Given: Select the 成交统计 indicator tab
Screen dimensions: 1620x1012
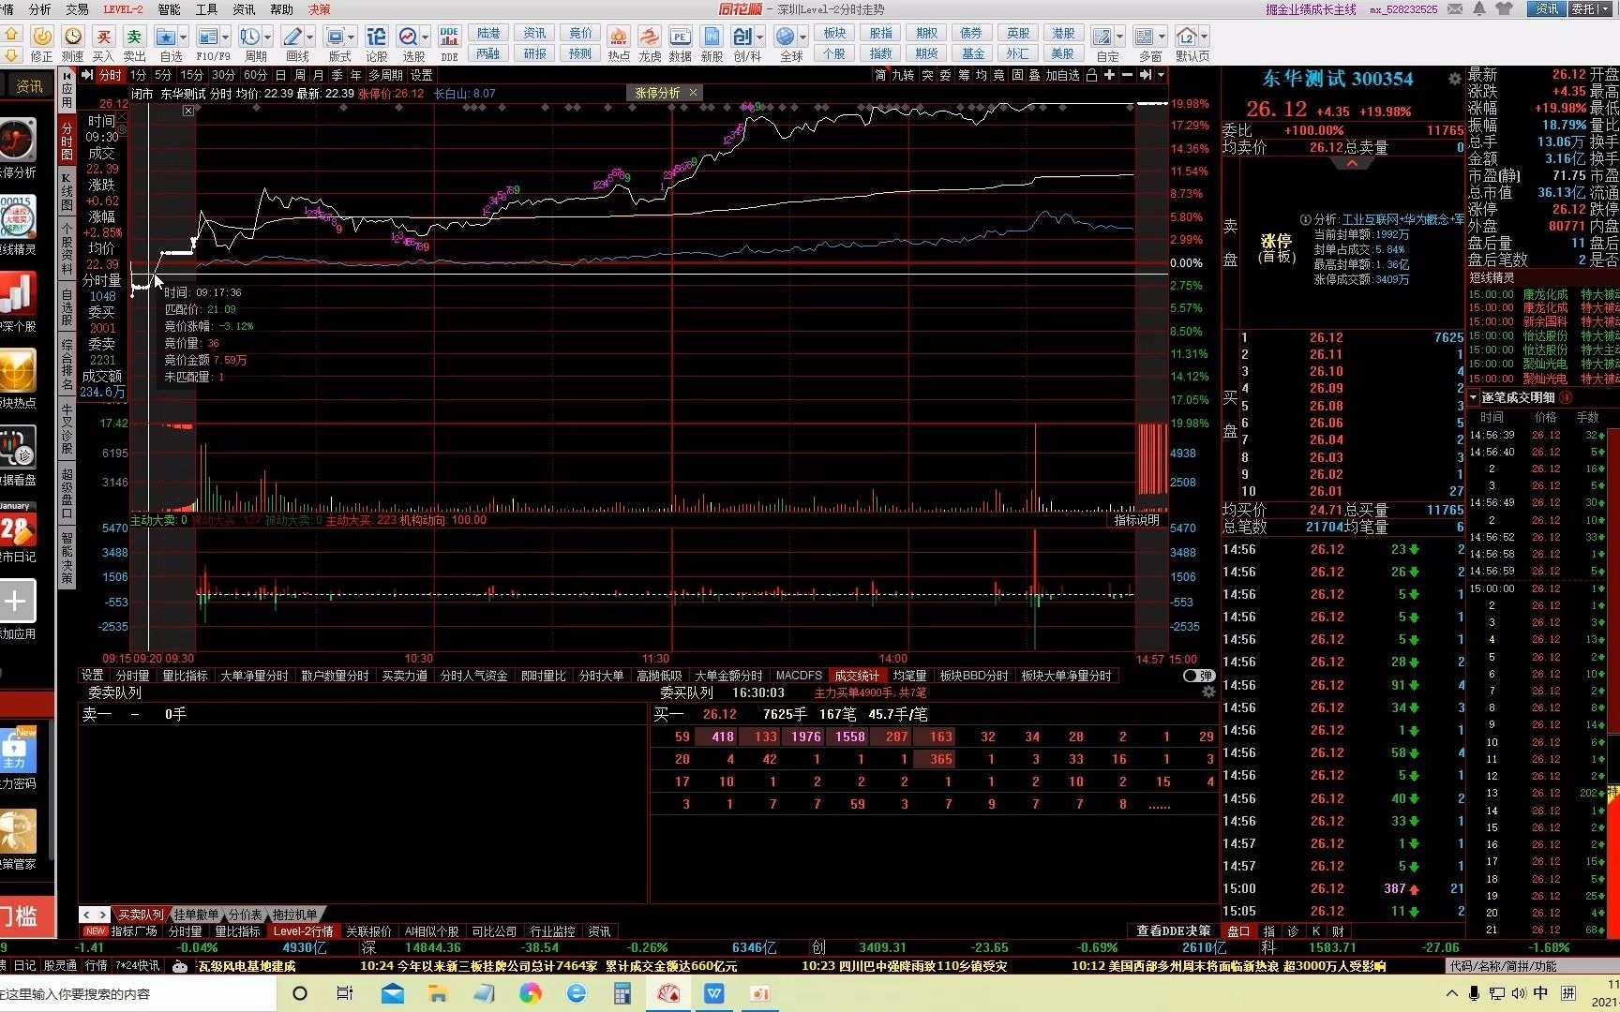Looking at the screenshot, I should [x=857, y=676].
